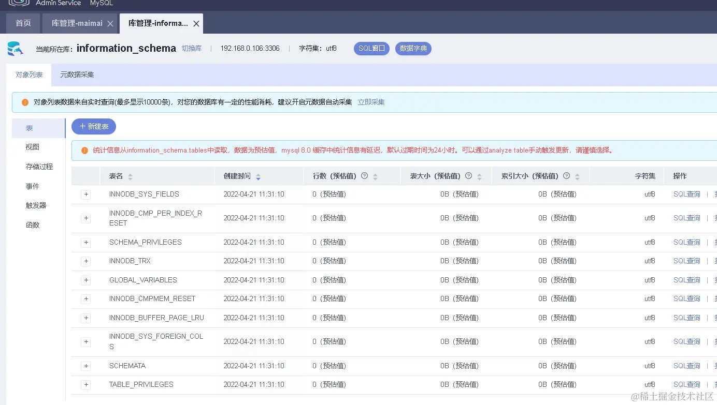Click the GLOBAL_VARIABLES table name
Screen dimensions: 717x405
(x=143, y=280)
